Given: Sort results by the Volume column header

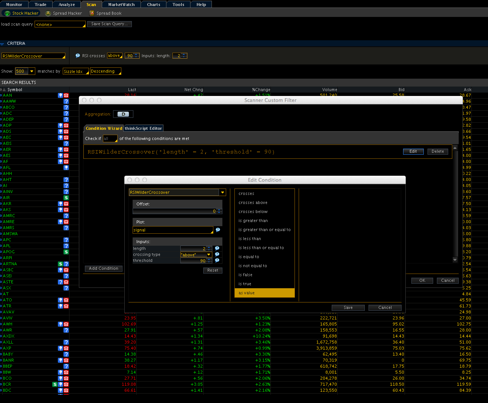Looking at the screenshot, I should [329, 90].
